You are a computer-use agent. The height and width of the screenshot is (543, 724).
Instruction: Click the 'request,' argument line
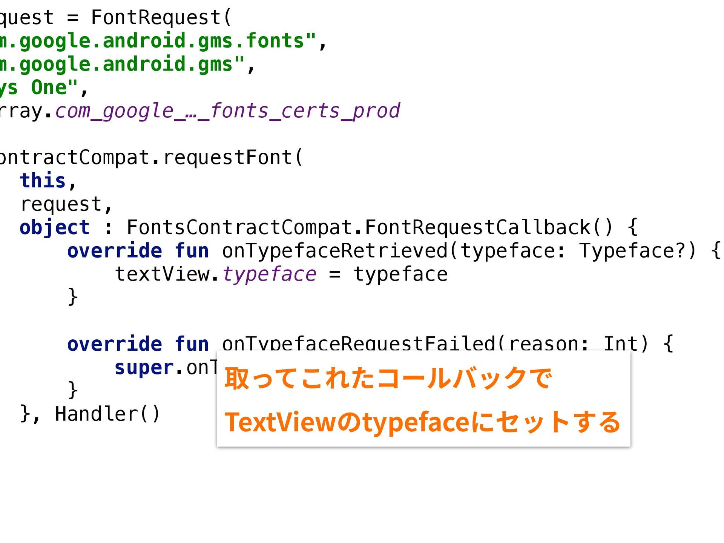click(66, 205)
